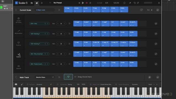176x99 pixels.
Task: Increase semitone with plus button
Action: pos(157,84)
